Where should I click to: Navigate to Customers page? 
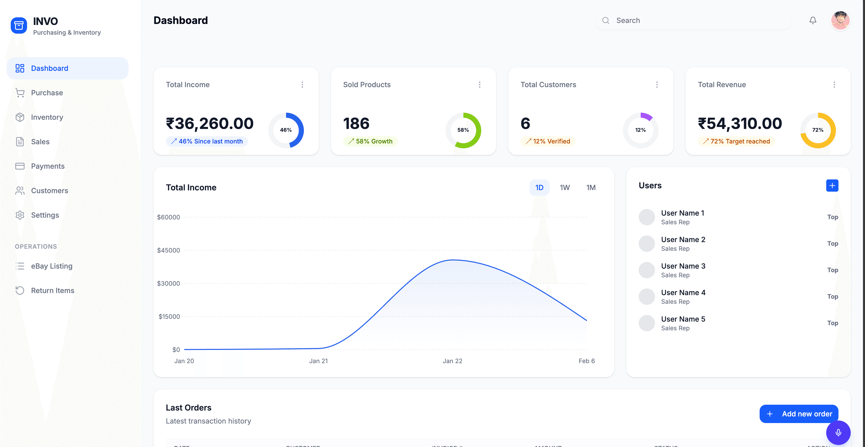[x=49, y=190]
